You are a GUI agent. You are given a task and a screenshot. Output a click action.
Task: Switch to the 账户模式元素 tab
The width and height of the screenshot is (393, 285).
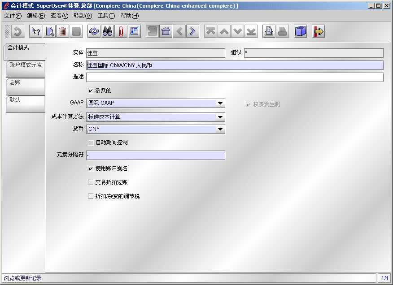tap(26, 65)
